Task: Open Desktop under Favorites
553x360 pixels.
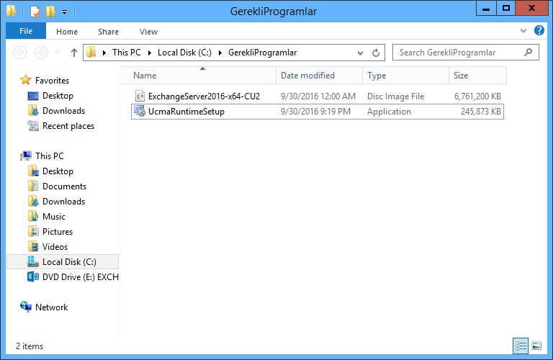Action: [x=58, y=96]
